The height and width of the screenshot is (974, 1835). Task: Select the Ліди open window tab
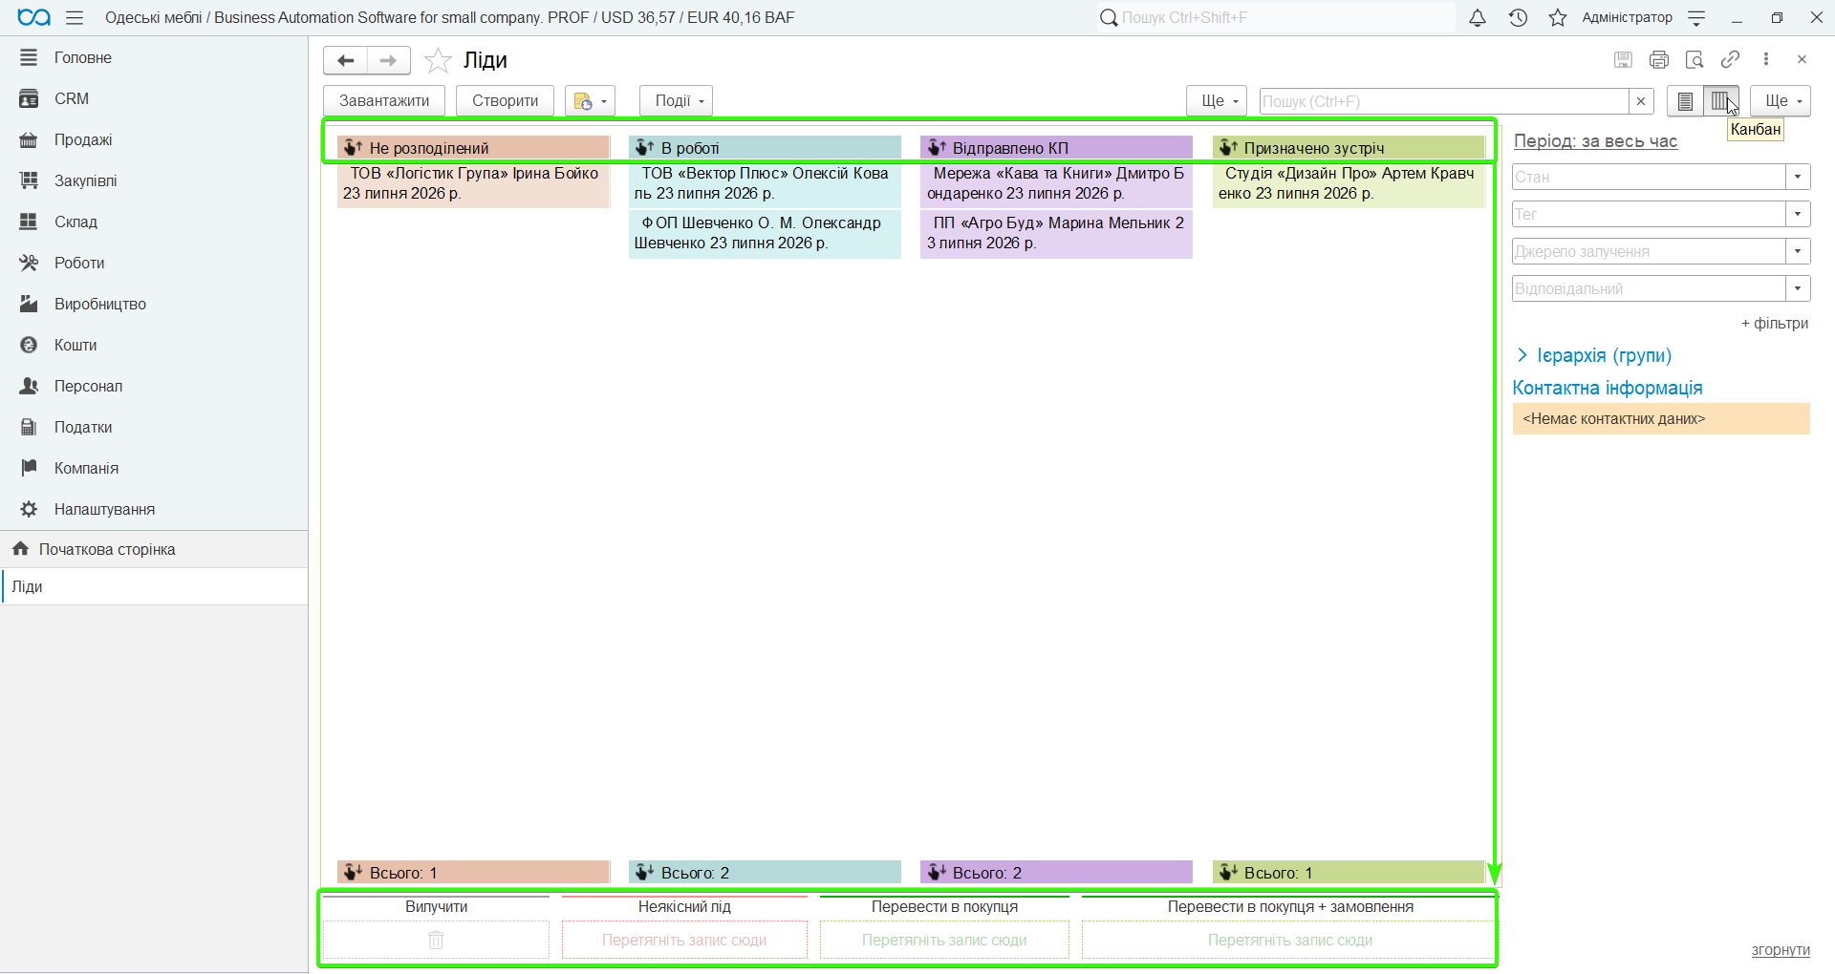[154, 586]
